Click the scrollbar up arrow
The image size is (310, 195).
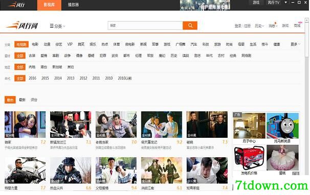coord(307,20)
